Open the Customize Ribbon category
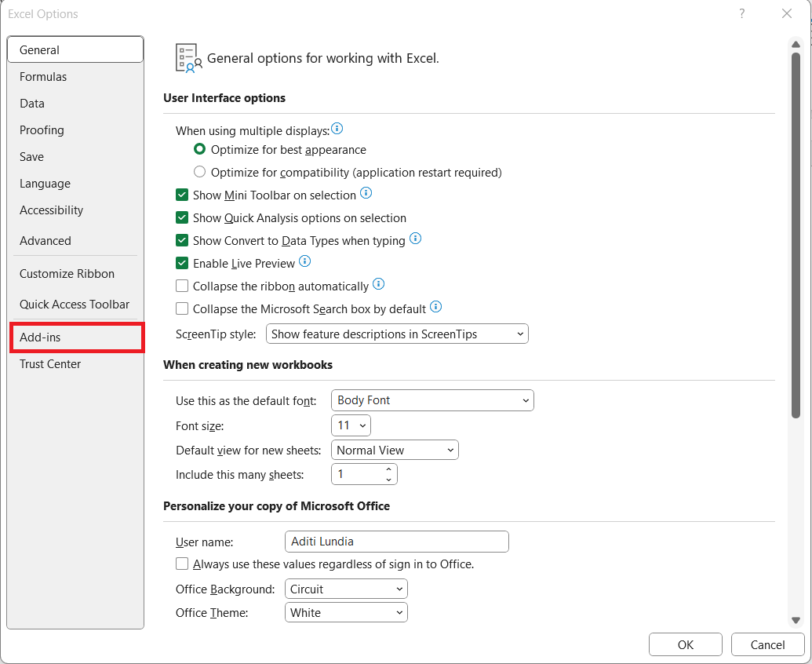Image resolution: width=812 pixels, height=664 pixels. 75,273
